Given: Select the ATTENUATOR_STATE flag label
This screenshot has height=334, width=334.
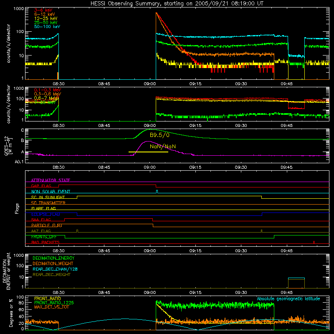Looking at the screenshot, I should (x=51, y=180).
